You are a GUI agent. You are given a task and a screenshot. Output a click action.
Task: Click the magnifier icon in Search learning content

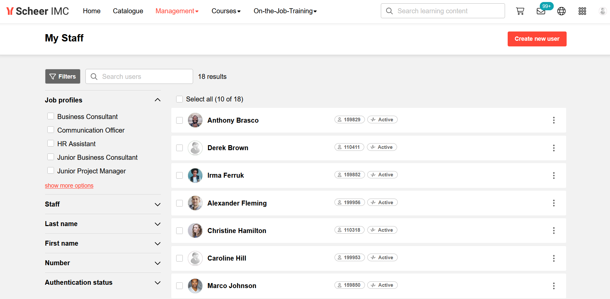click(x=389, y=11)
